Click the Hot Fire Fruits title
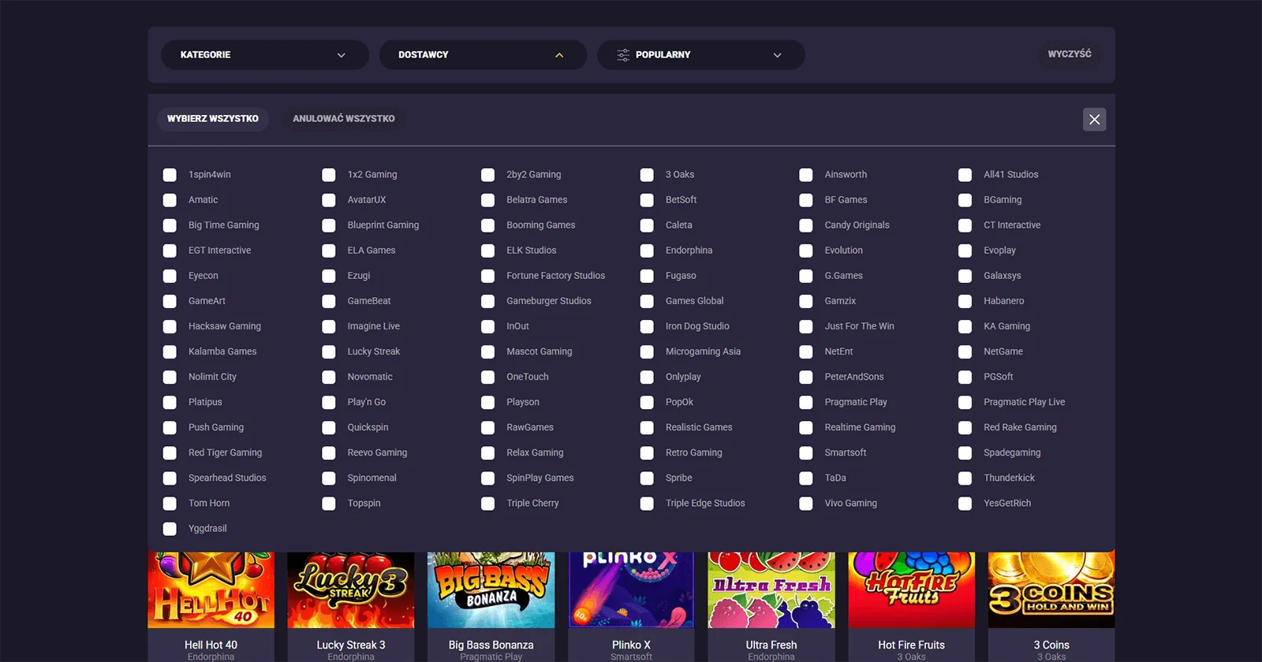 912,645
